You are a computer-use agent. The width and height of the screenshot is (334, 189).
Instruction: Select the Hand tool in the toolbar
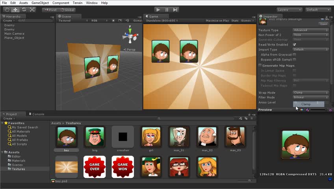tap(7, 9)
